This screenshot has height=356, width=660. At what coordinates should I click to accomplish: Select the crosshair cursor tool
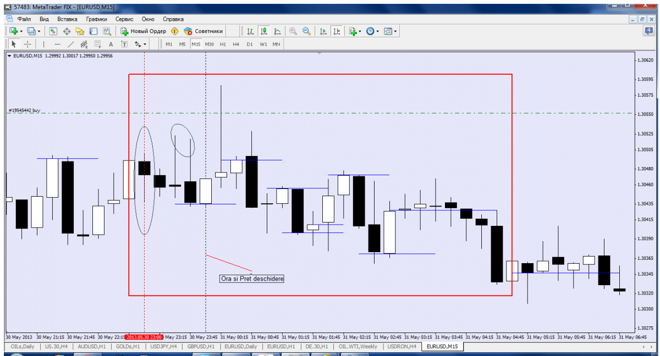(x=27, y=44)
